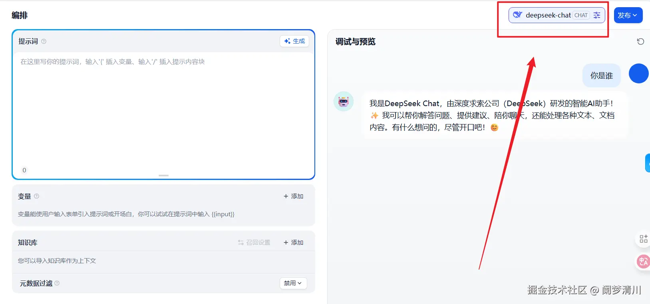
Task: Click the CHAT mode tag
Action: pyautogui.click(x=581, y=15)
